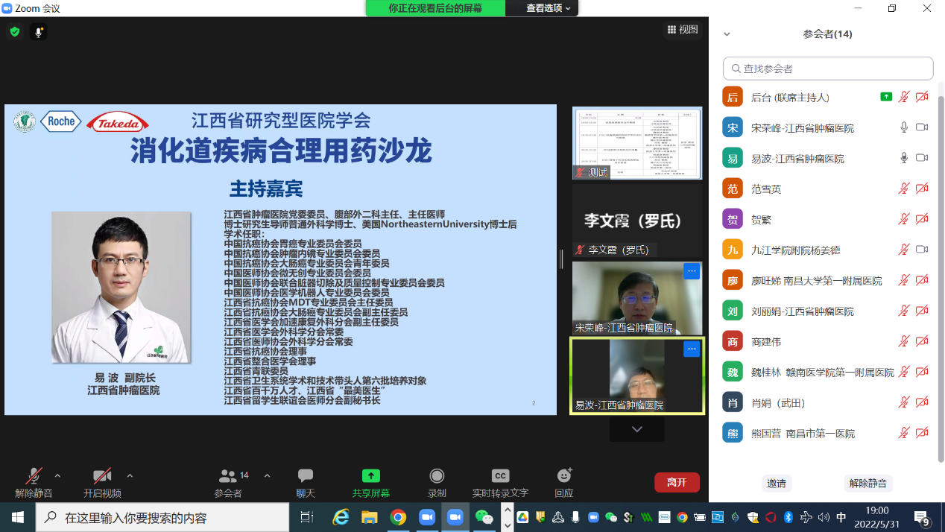Select participant 刘丽娟-江西省肿瘤医院
945x532 pixels.
[x=827, y=311]
